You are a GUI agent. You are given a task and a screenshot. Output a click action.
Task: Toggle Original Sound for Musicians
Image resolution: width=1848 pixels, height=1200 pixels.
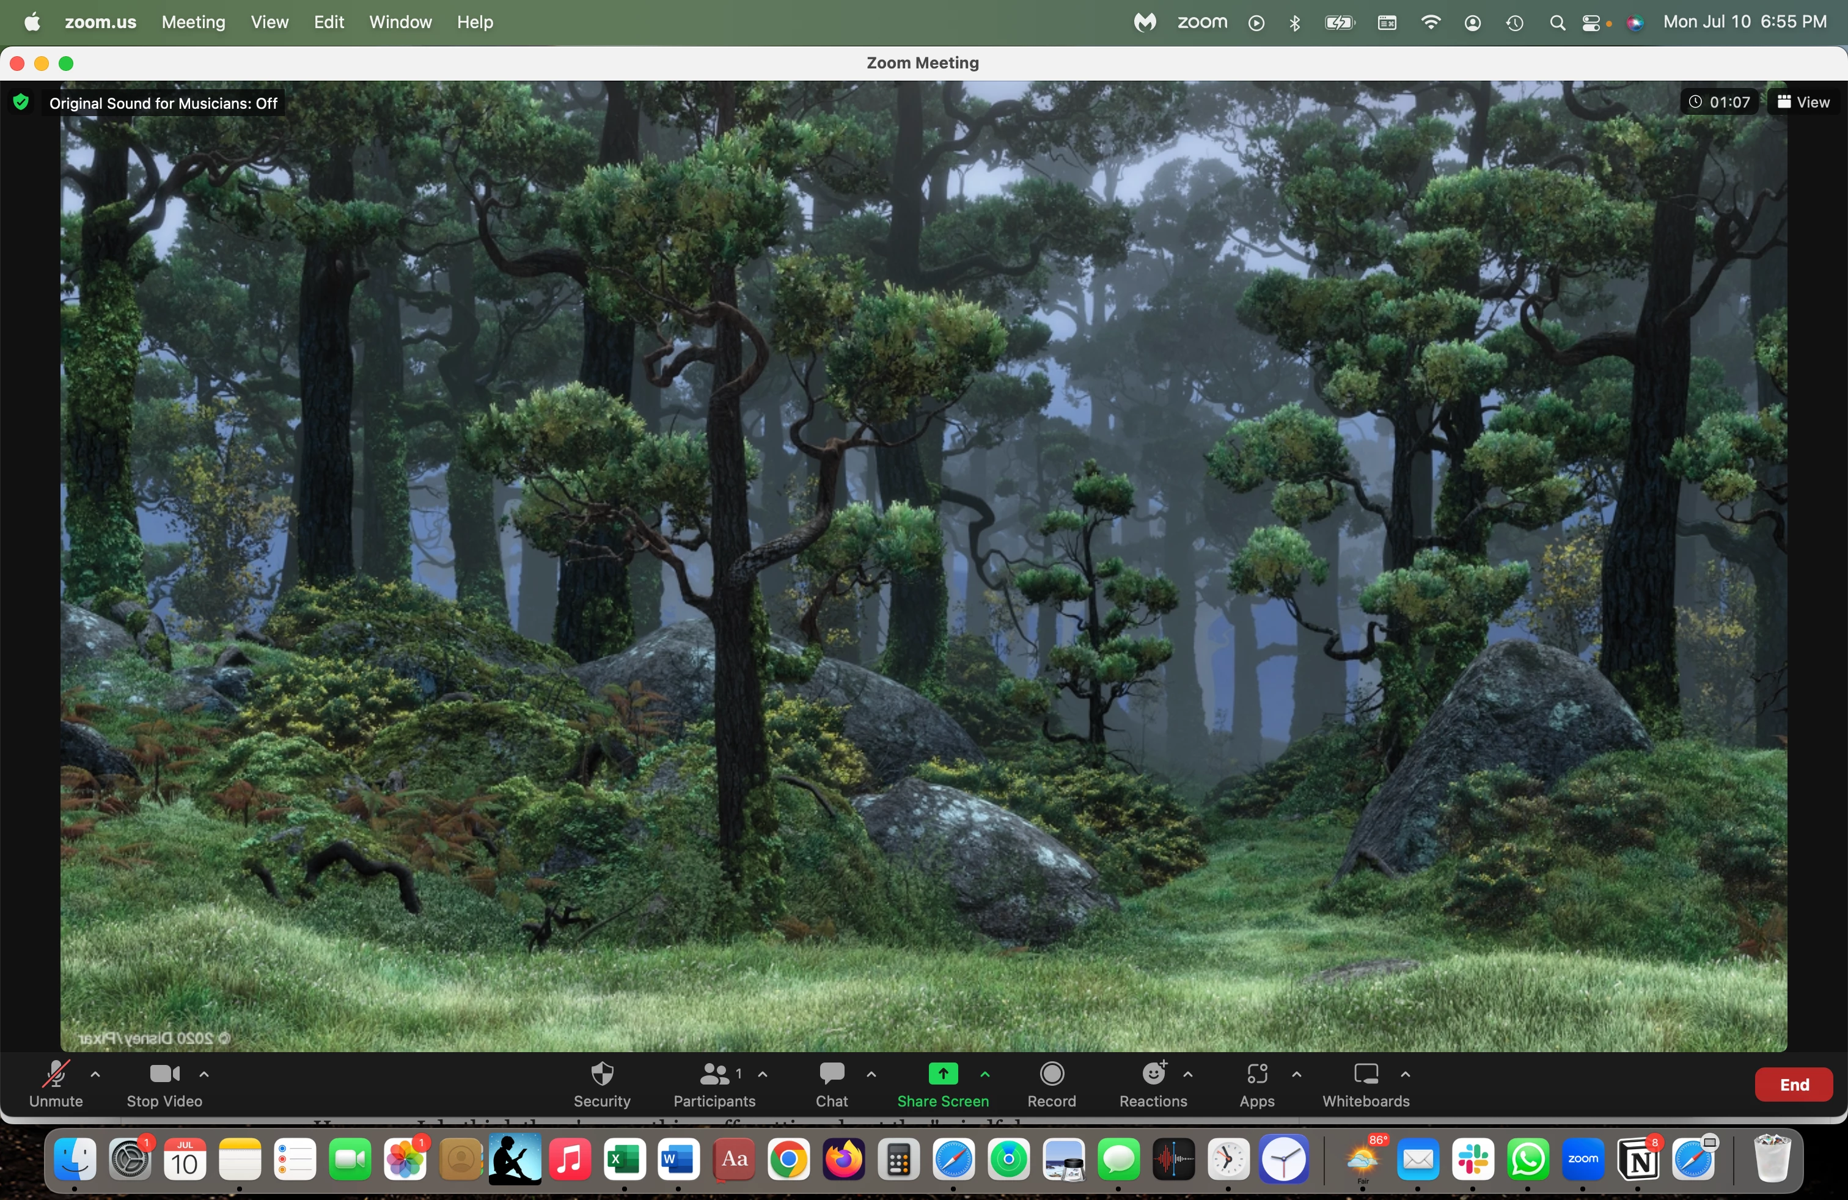click(x=163, y=103)
